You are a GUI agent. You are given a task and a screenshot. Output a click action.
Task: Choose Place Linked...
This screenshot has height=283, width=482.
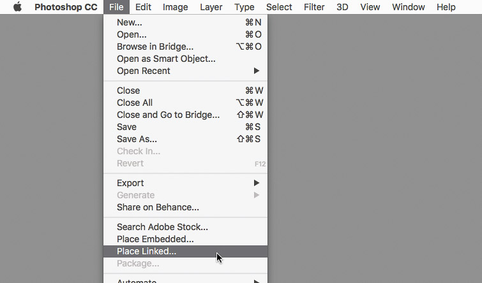coord(186,251)
